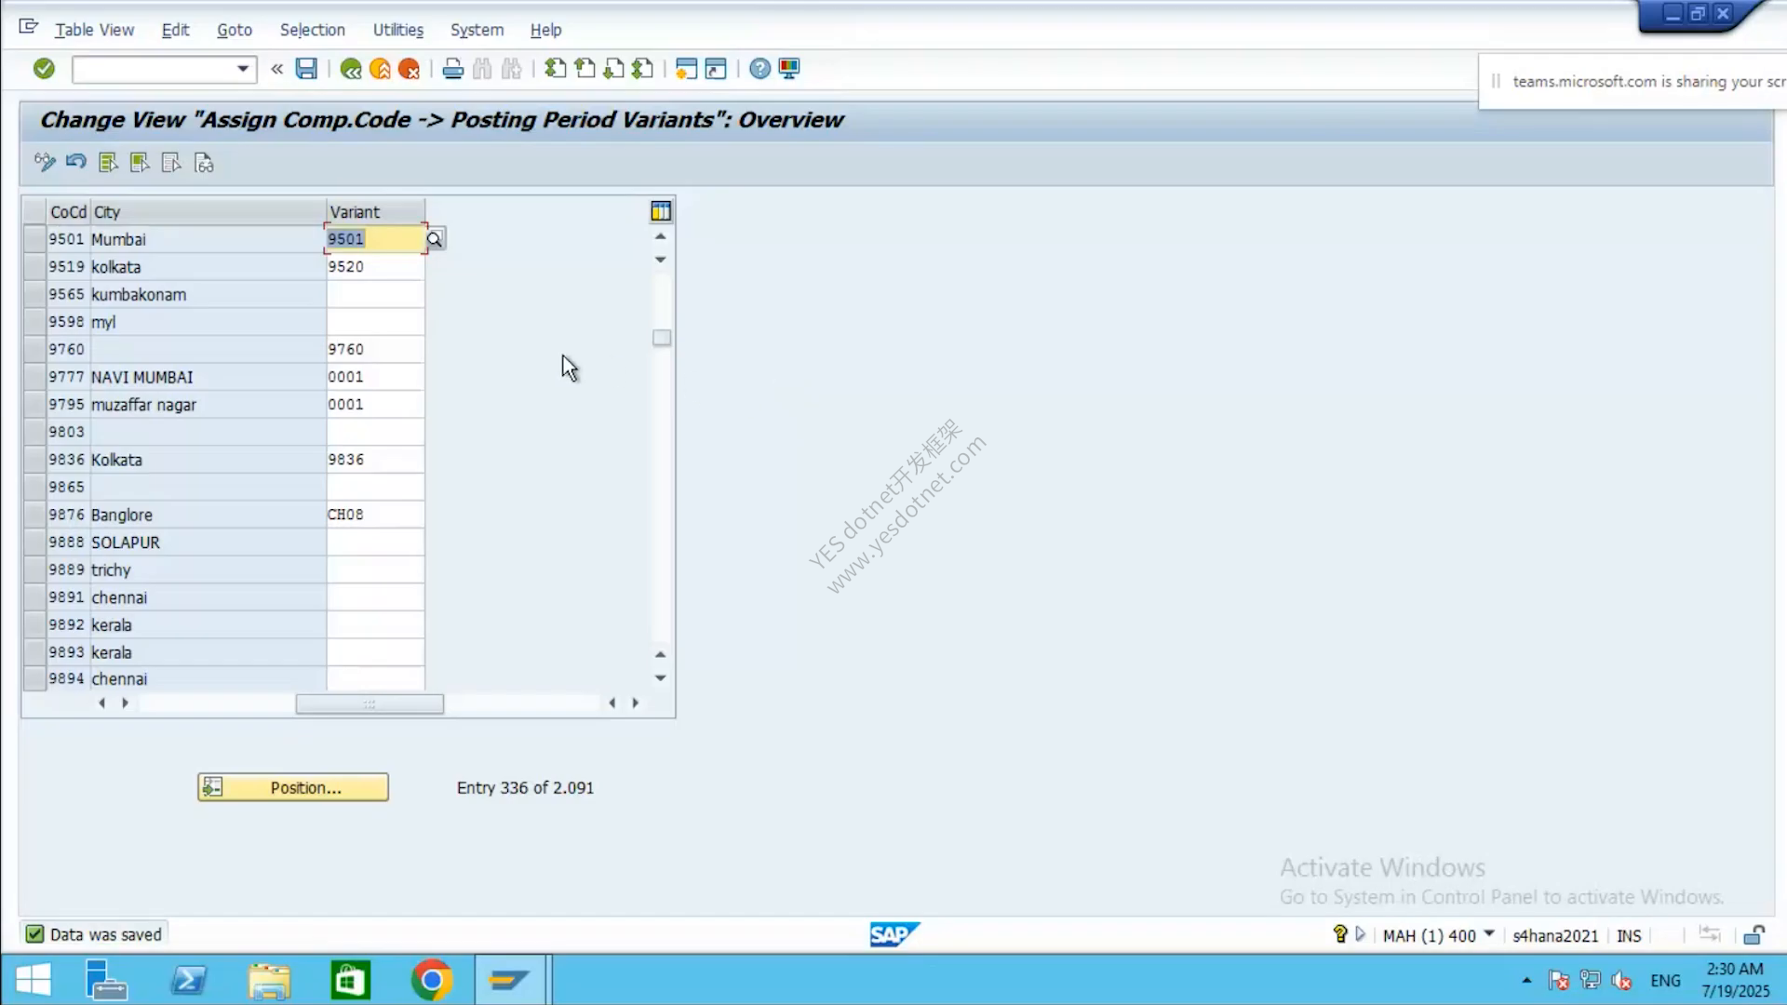Click the horizontal scrollbar thumb below the table
1787x1005 pixels.
tap(369, 703)
